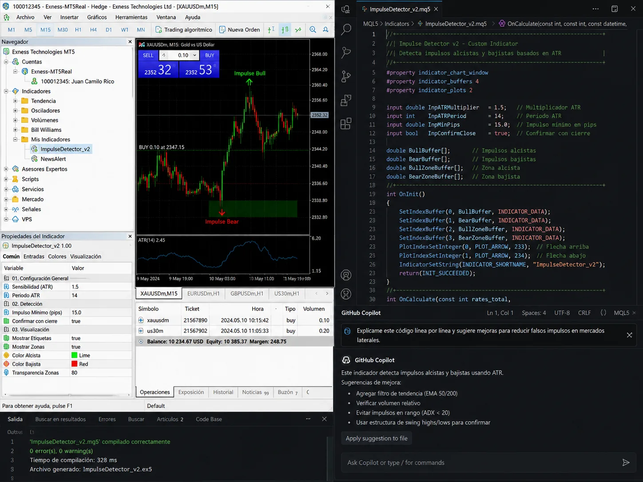Close the Salida output panel
Viewport: 643px width, 482px height.
click(325, 419)
